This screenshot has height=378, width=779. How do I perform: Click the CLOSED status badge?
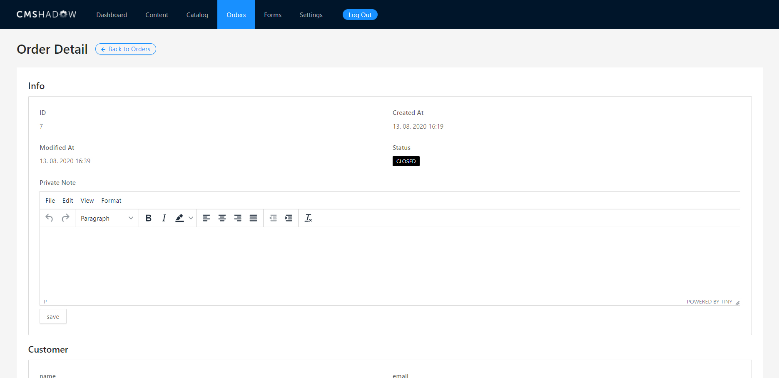coord(406,161)
